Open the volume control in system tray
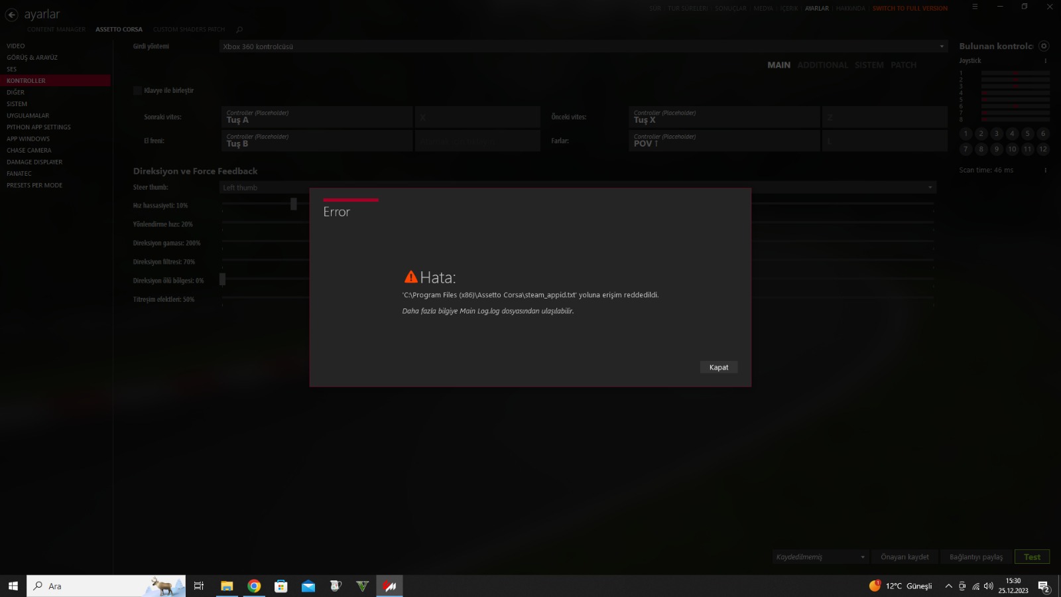Viewport: 1061px width, 597px height. 989,586
